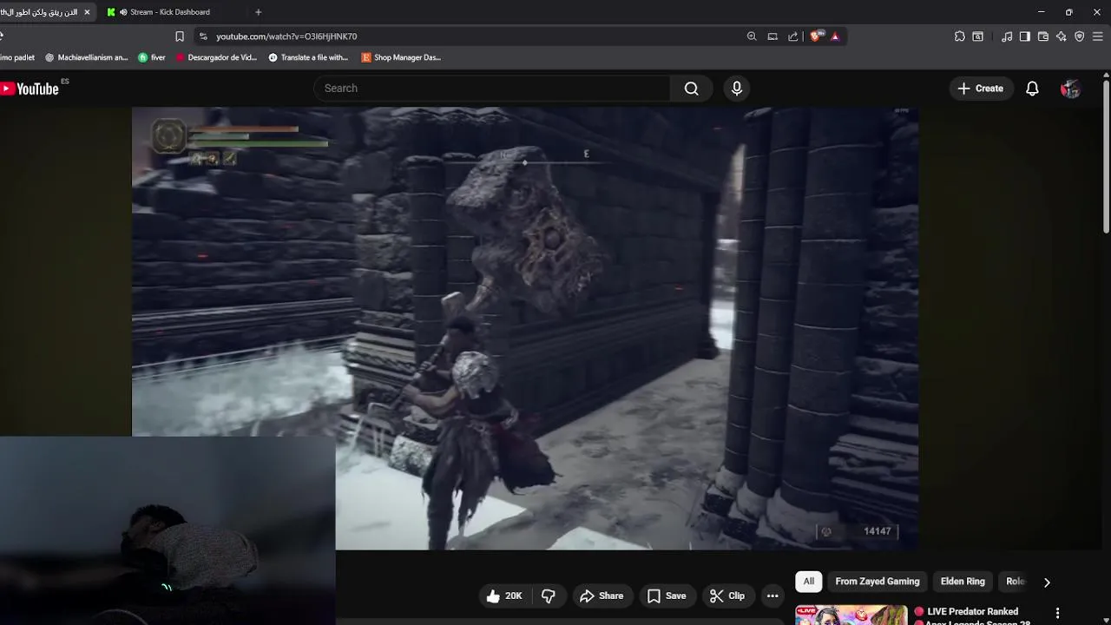1111x625 pixels.
Task: Click the page vertical scrollbar thumb
Action: (1106, 156)
